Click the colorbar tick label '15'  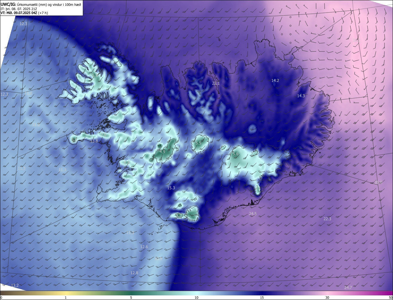point(262,298)
